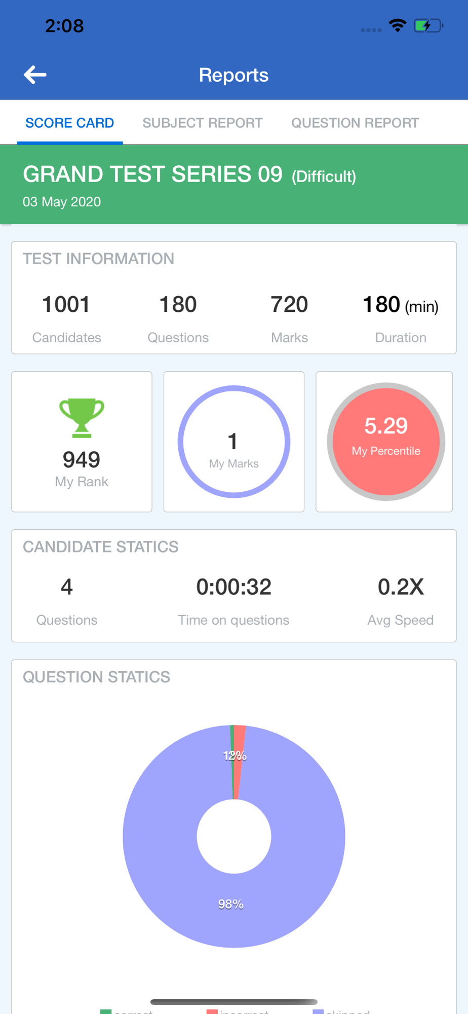Click the 1001 Candidates value

[x=66, y=305]
